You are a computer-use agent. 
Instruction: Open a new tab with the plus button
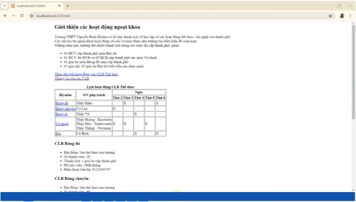[x=68, y=6]
